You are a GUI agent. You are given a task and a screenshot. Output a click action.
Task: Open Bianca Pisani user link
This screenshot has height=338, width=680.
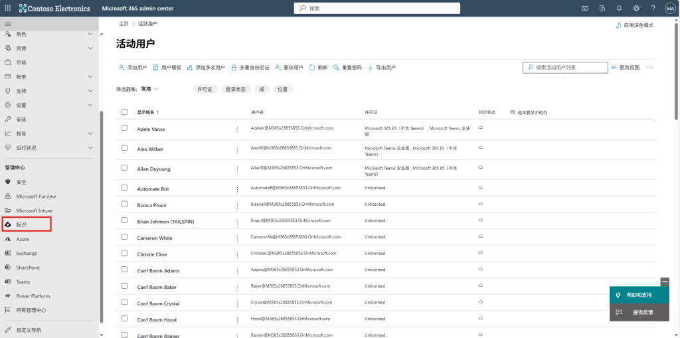[x=152, y=205]
